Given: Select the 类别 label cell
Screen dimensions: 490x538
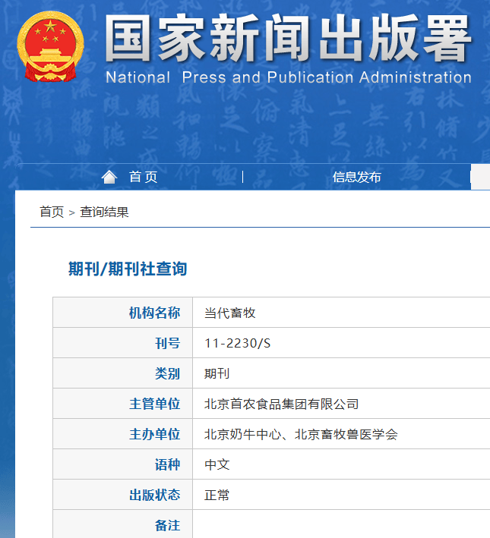Looking at the screenshot, I should pos(122,373).
